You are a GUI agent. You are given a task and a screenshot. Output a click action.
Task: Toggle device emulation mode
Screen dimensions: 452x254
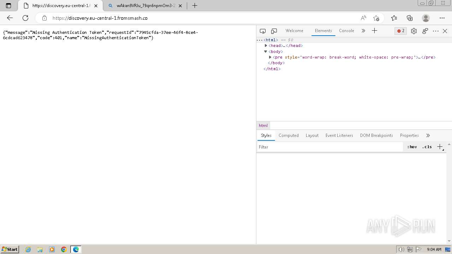point(274,31)
